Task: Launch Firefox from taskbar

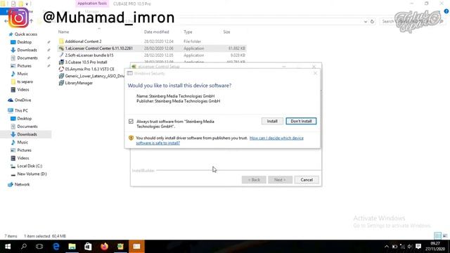Action: click(x=104, y=247)
